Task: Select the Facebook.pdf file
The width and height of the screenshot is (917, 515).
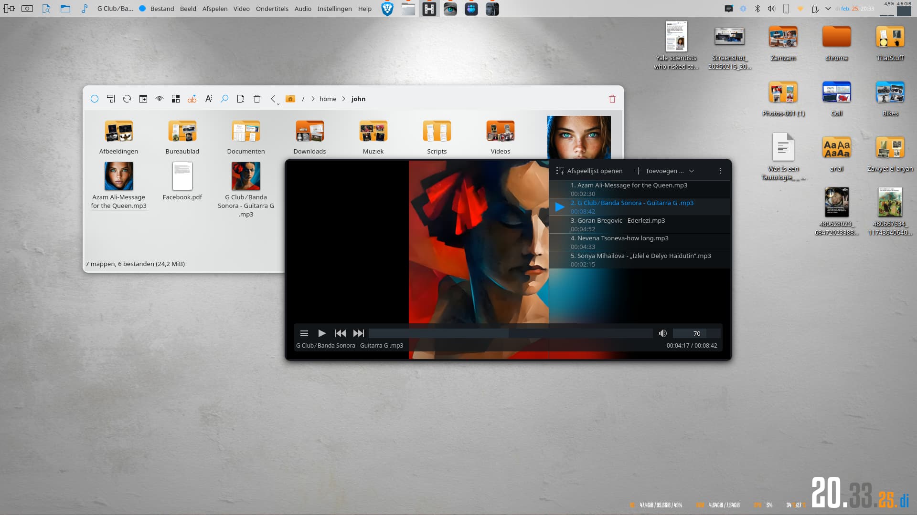Action: [x=182, y=181]
